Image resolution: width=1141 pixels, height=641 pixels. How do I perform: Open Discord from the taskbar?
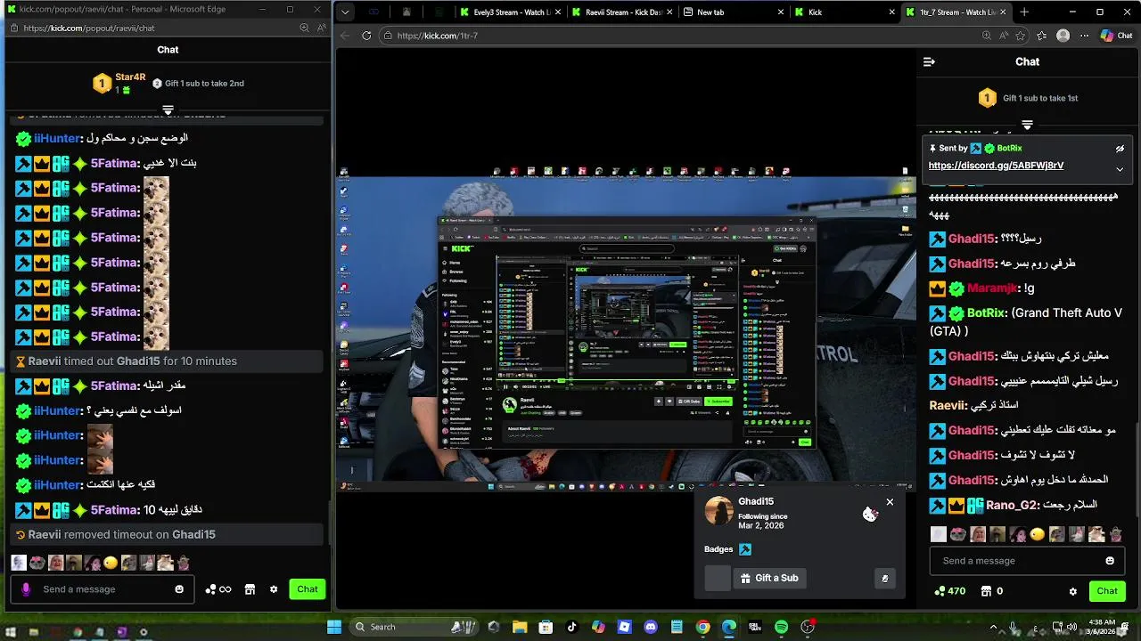(651, 627)
